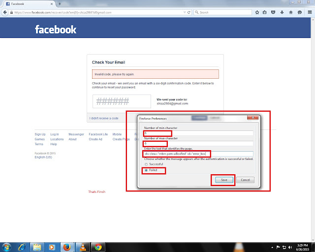This screenshot has width=315, height=252.
Task: Open the Sign Up footer link
Action: (40, 134)
